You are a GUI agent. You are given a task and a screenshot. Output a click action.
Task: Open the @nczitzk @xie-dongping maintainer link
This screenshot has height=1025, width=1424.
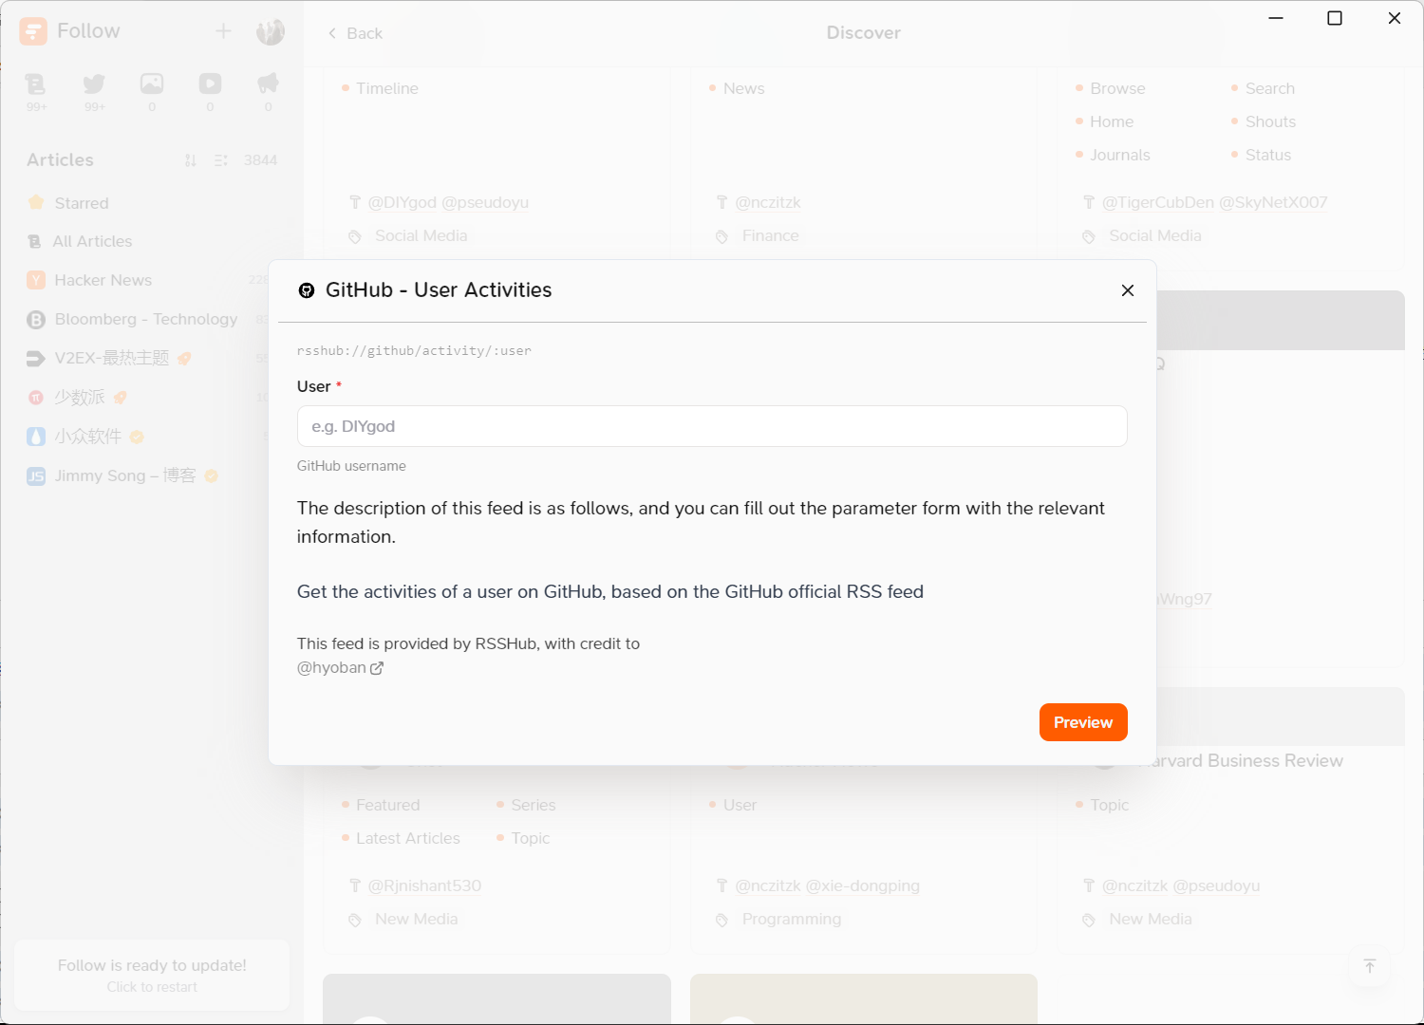pyautogui.click(x=827, y=885)
